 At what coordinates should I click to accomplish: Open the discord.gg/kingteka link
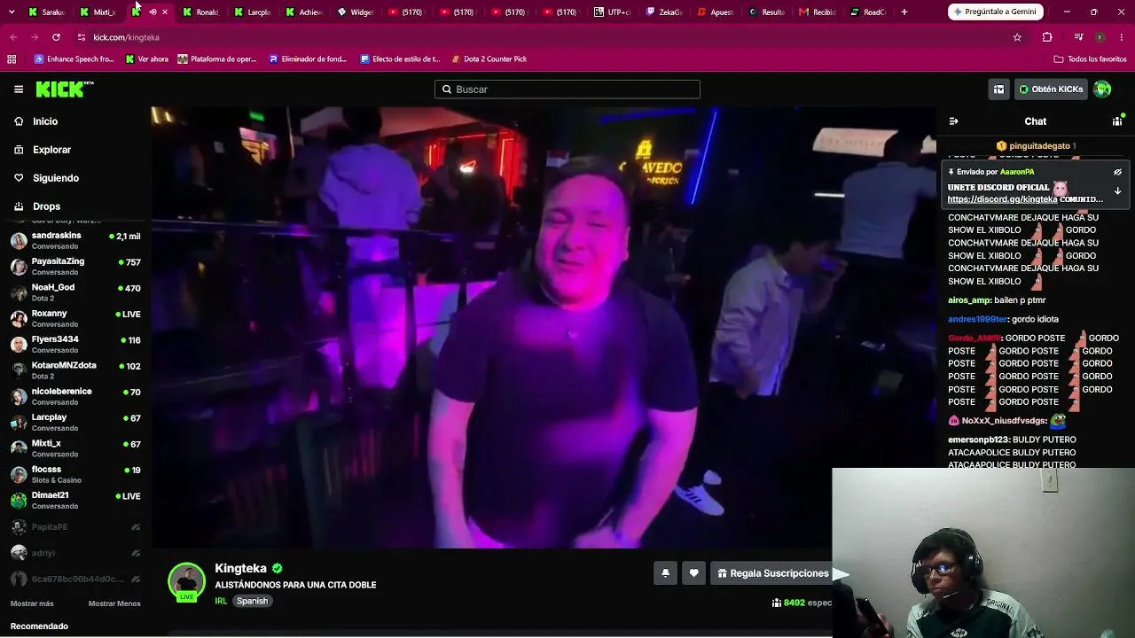point(1002,199)
